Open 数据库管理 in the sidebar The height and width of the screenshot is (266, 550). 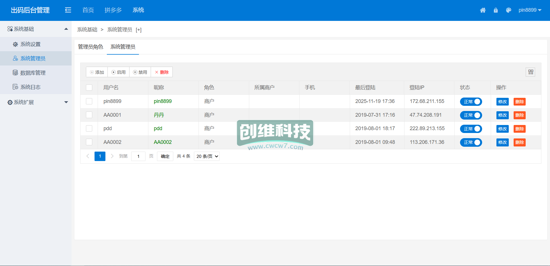33,73
